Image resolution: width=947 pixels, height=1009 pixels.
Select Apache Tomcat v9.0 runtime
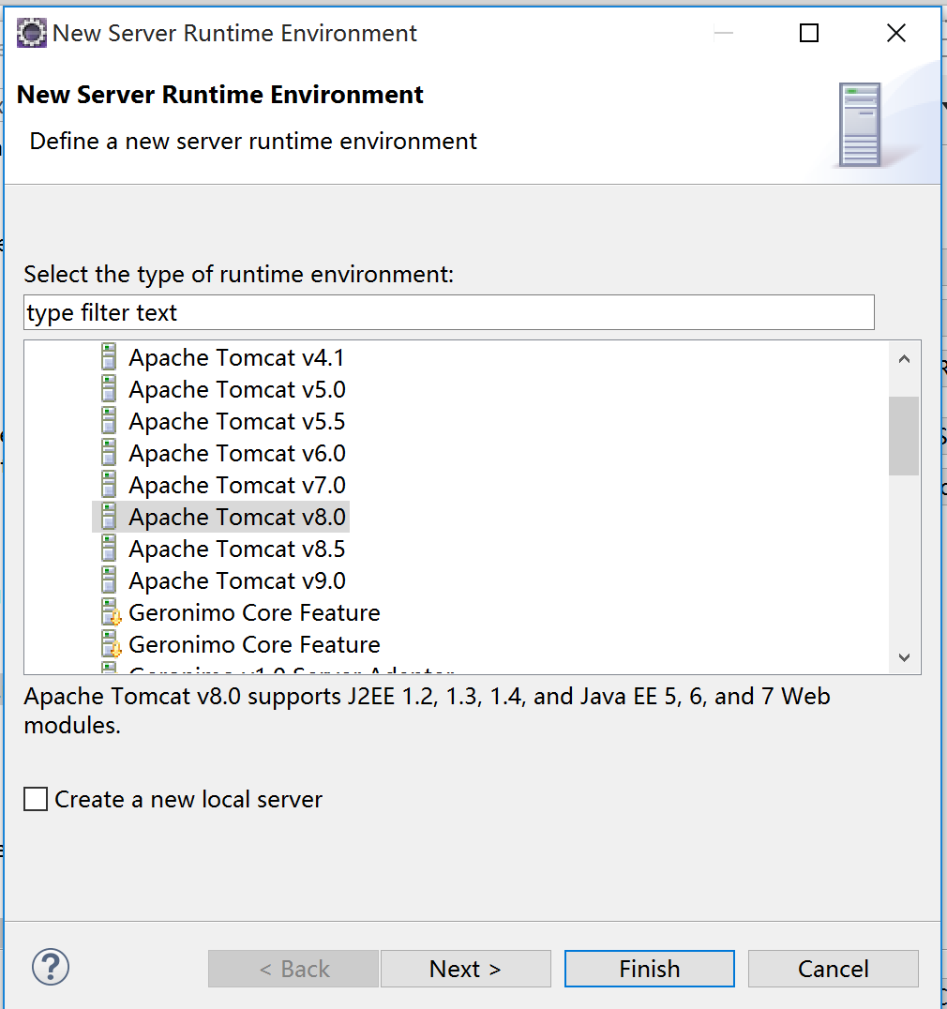(x=236, y=580)
